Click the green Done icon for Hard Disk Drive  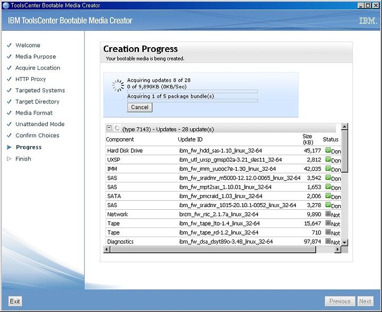click(328, 150)
